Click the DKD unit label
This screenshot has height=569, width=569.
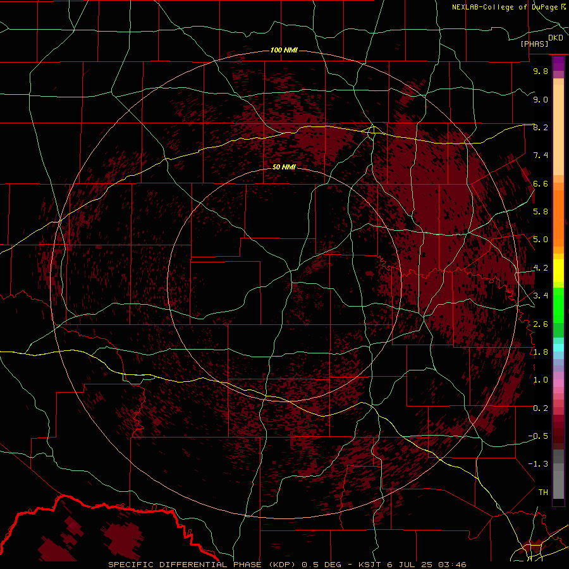pos(556,38)
